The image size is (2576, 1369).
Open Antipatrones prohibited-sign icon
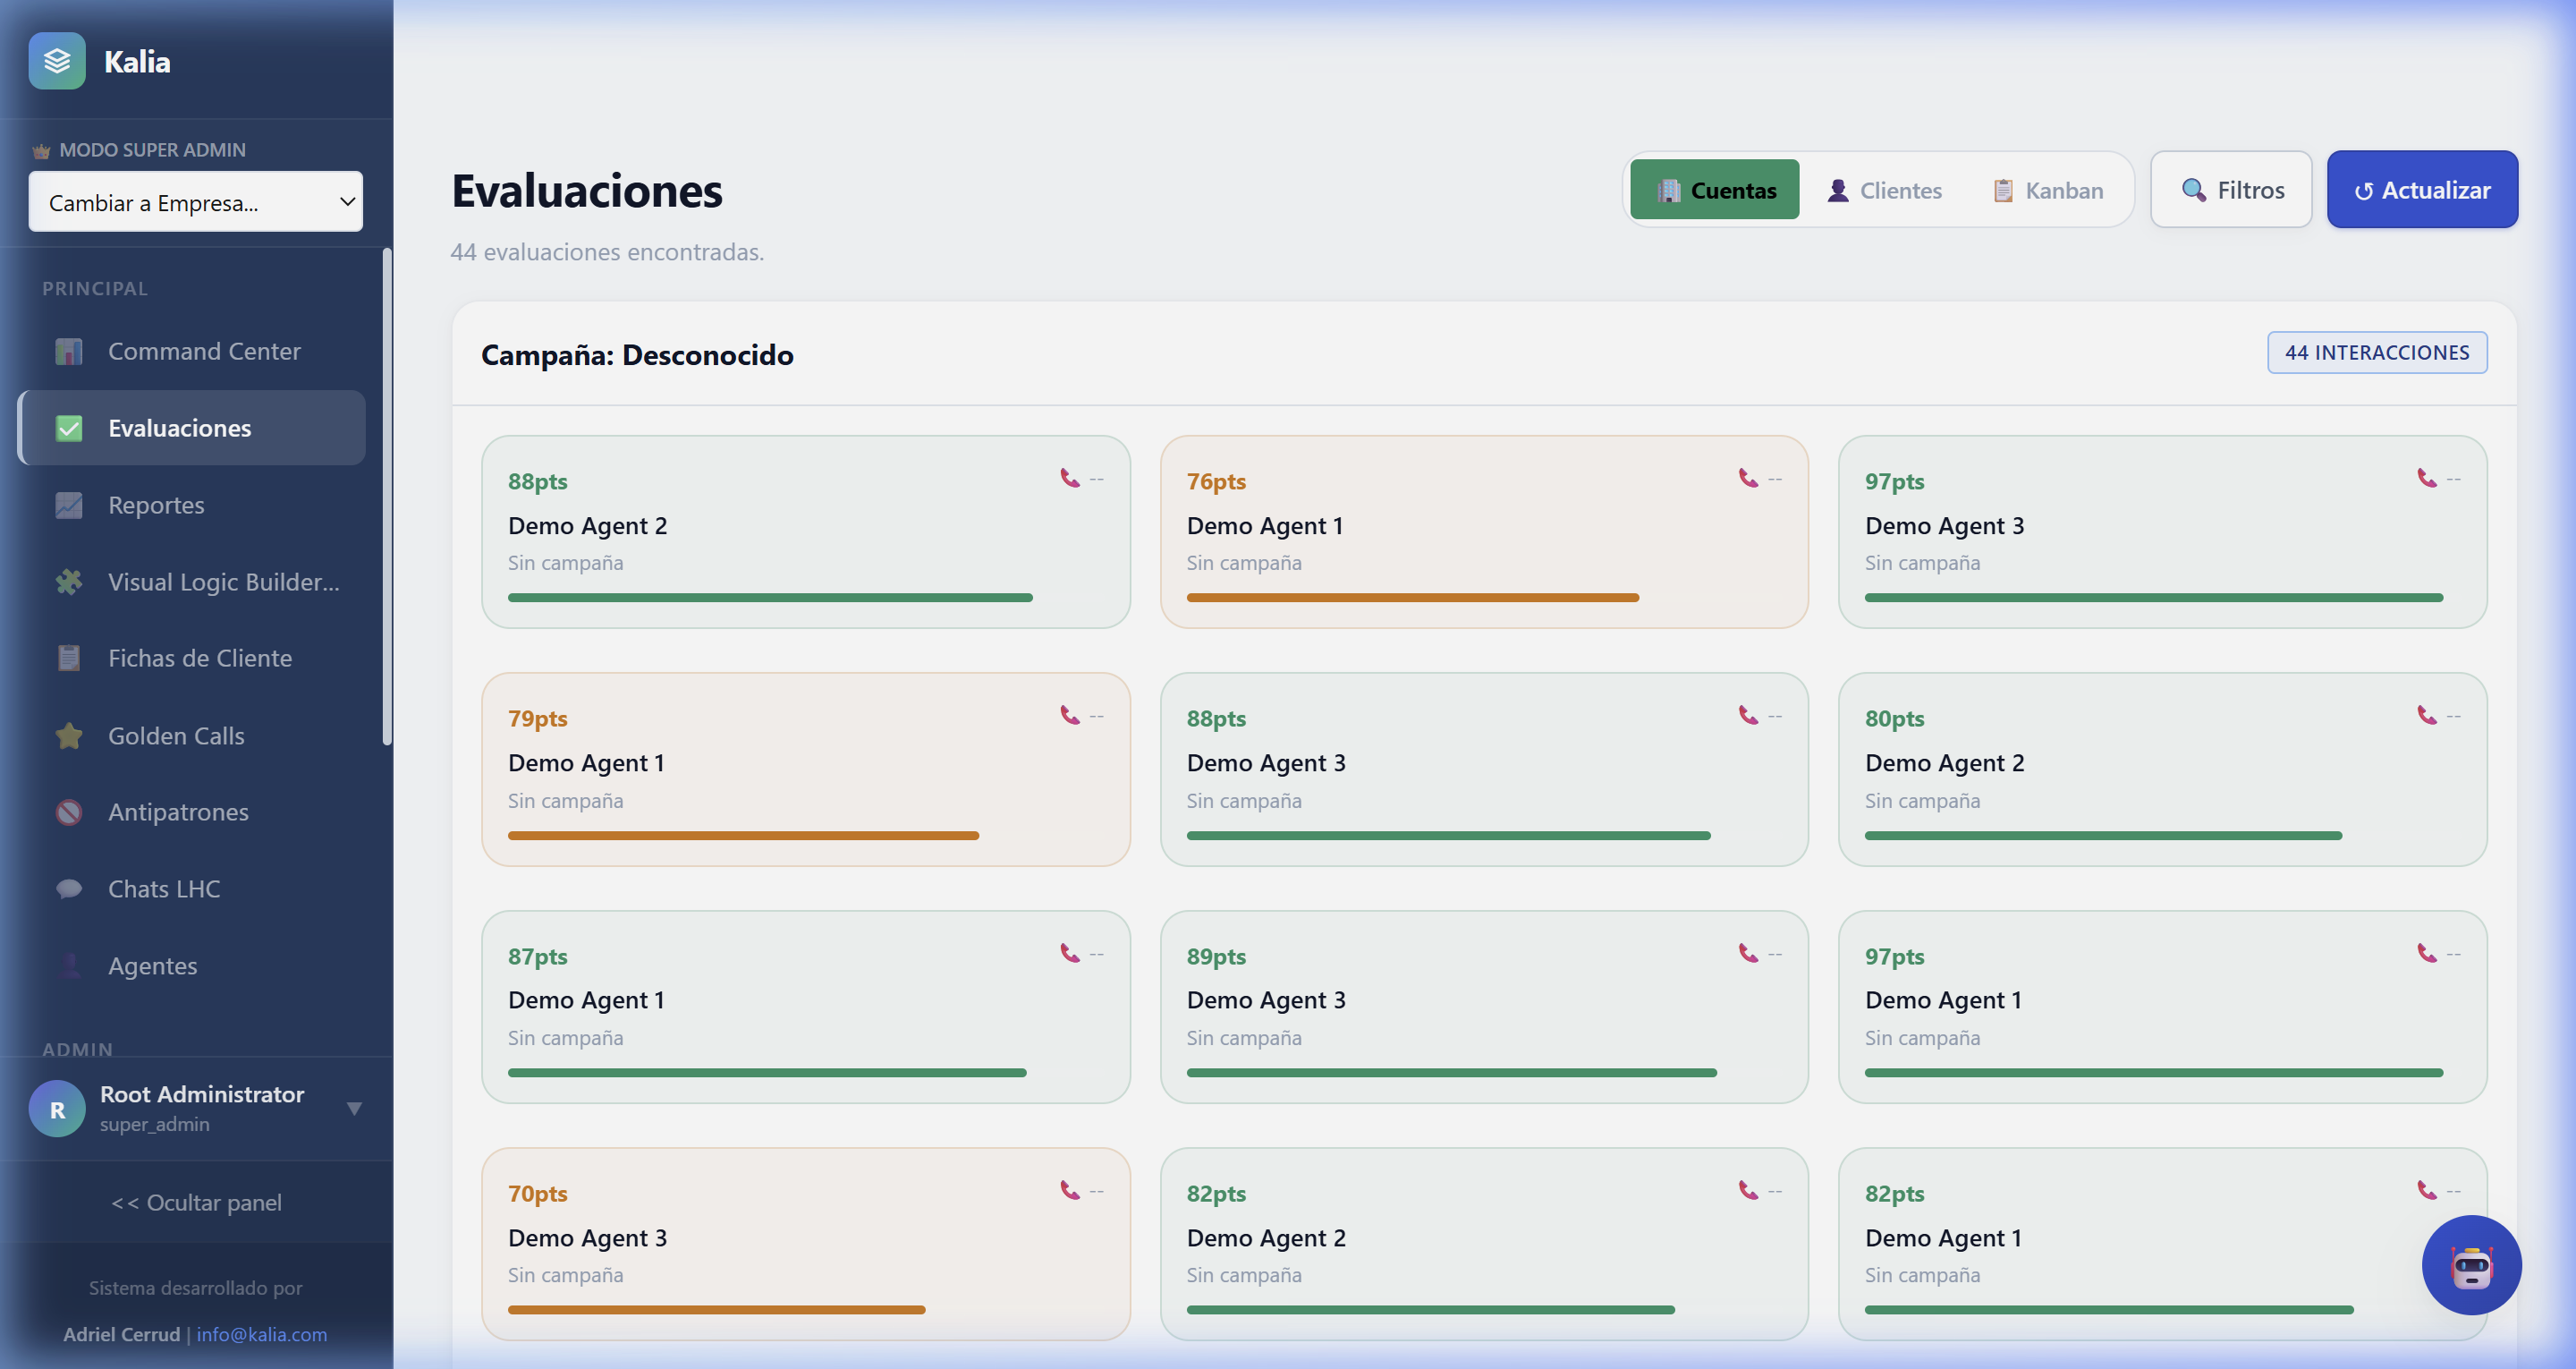click(69, 812)
